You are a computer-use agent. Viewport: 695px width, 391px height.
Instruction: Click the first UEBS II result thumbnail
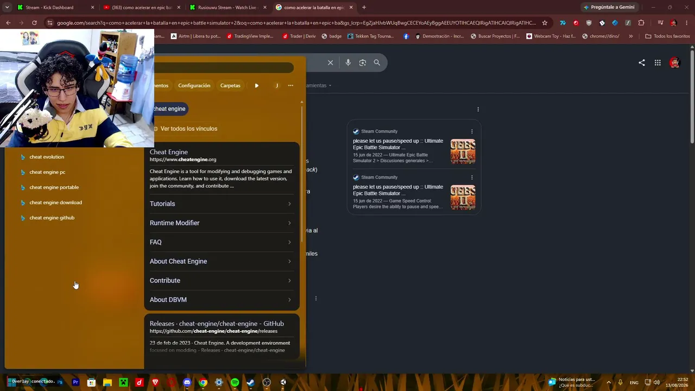point(463,152)
